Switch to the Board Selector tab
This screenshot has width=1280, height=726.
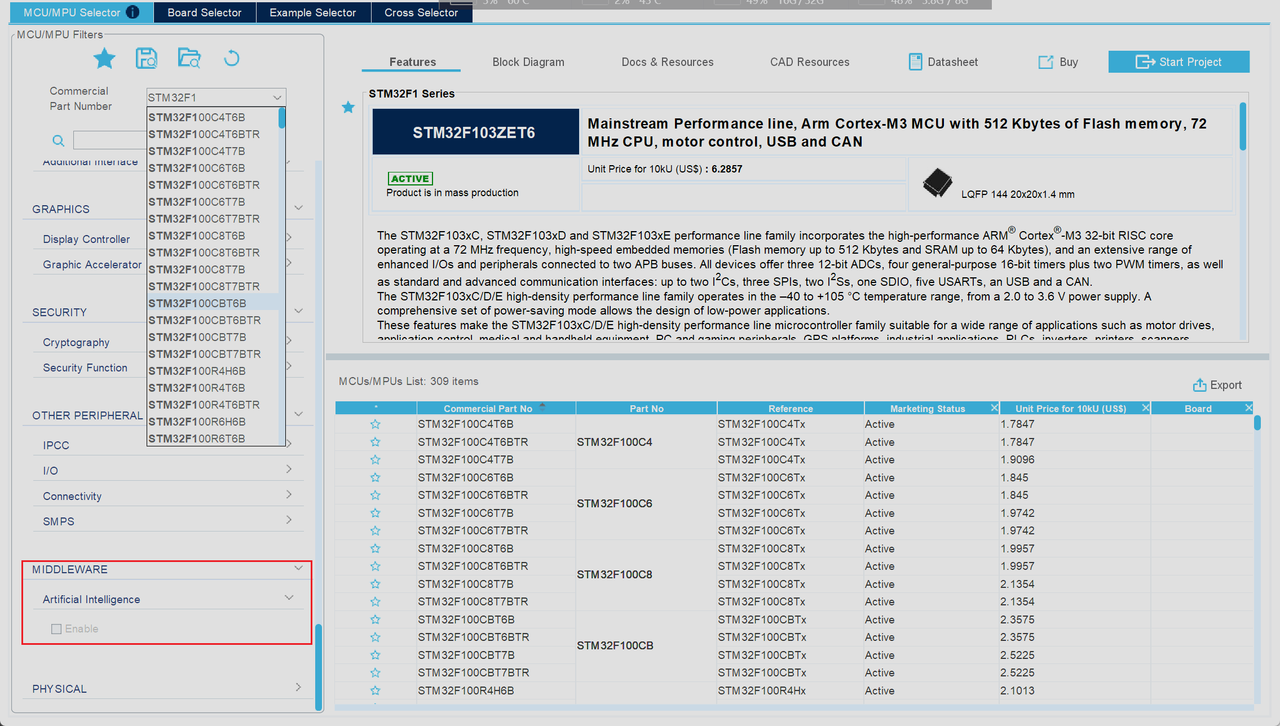(204, 12)
